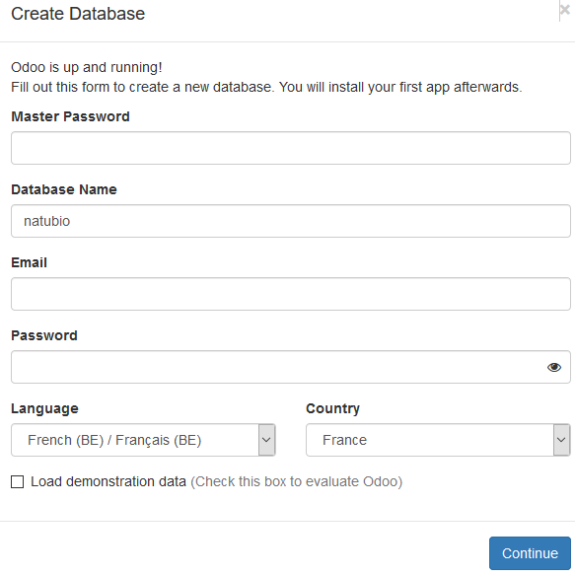Open the Language dropdown arrow
This screenshot has height=576, width=575.
(x=266, y=440)
